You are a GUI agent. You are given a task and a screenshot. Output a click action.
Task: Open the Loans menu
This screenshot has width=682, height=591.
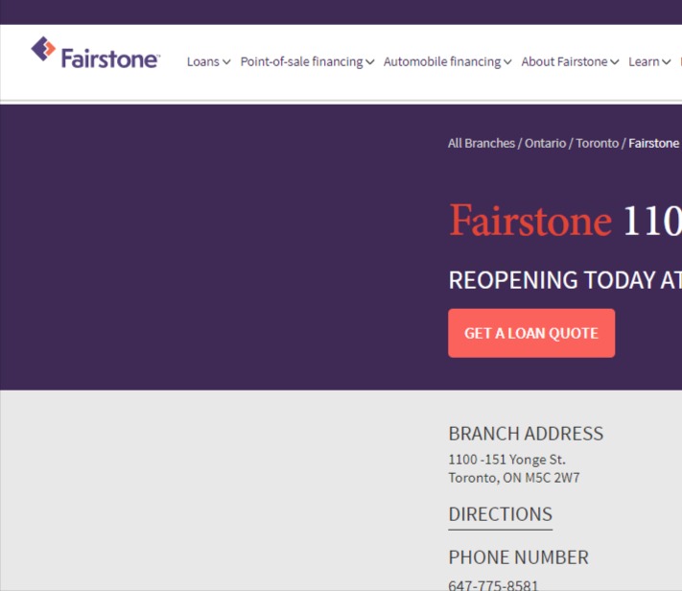click(203, 61)
